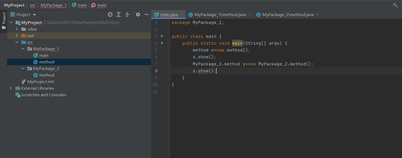Click the Scratches and Consoles icon

coord(18,95)
